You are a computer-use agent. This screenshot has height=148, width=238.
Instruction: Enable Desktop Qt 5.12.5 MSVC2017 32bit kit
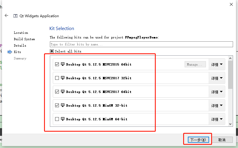pyautogui.click(x=57, y=78)
